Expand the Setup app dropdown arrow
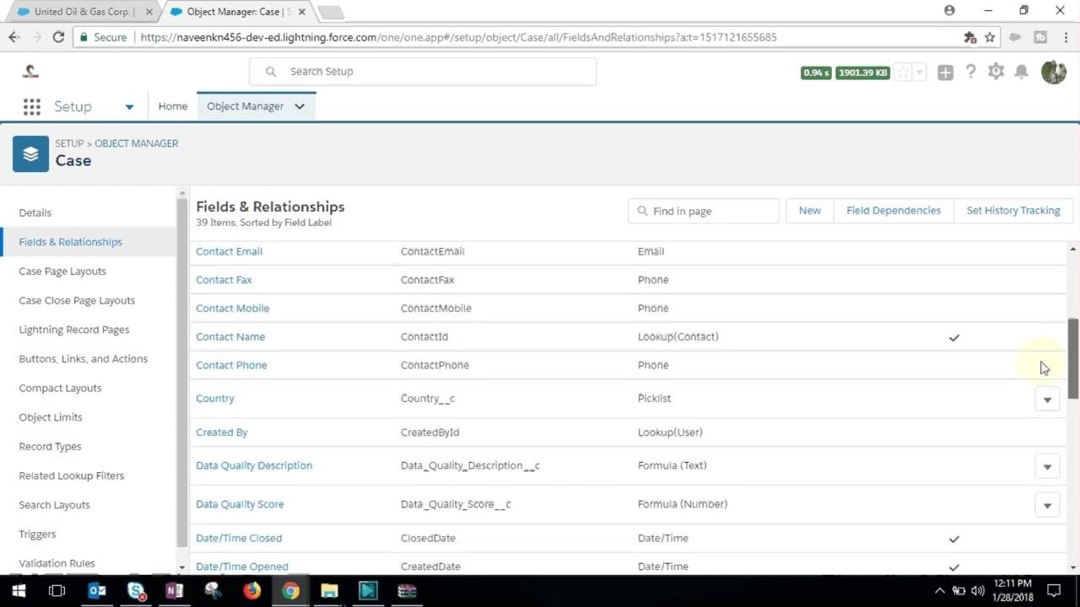 [129, 107]
